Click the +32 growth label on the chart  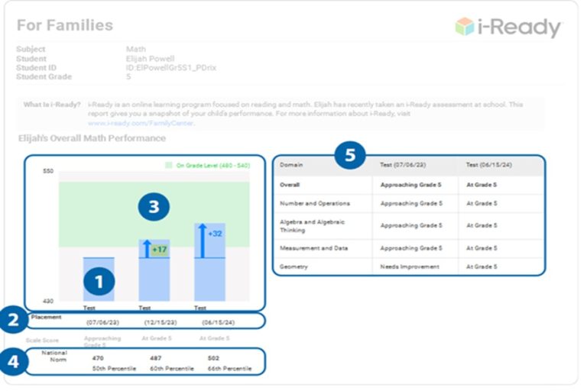pyautogui.click(x=215, y=234)
